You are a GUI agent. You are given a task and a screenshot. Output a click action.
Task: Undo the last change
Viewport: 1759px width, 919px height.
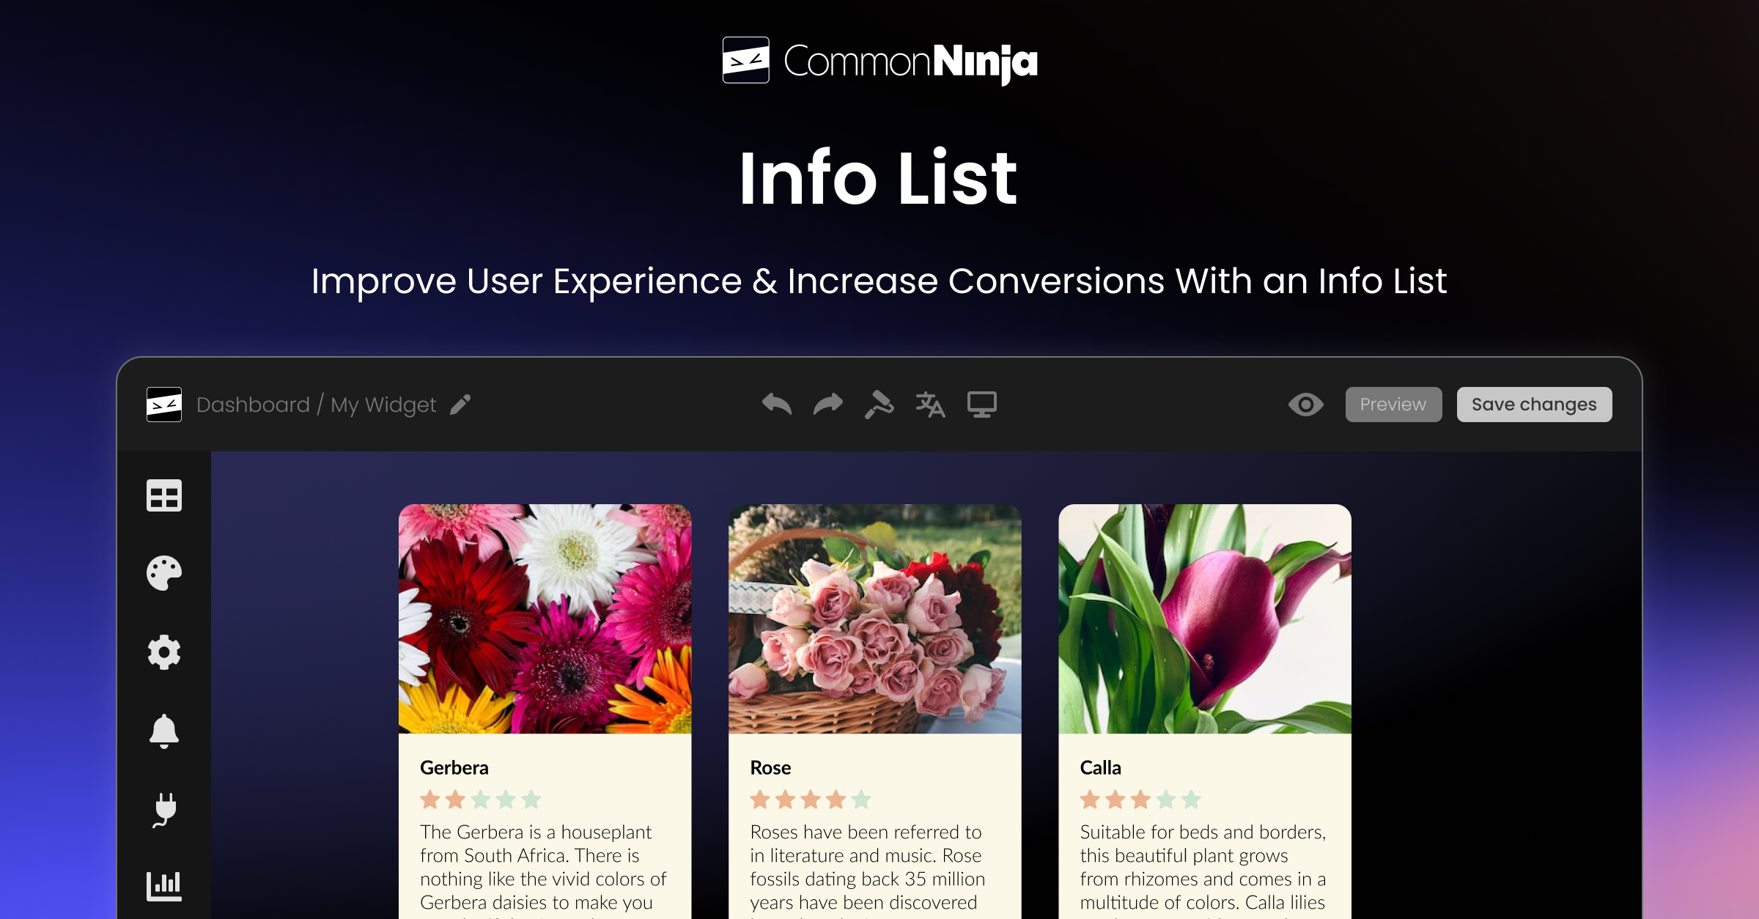tap(777, 404)
